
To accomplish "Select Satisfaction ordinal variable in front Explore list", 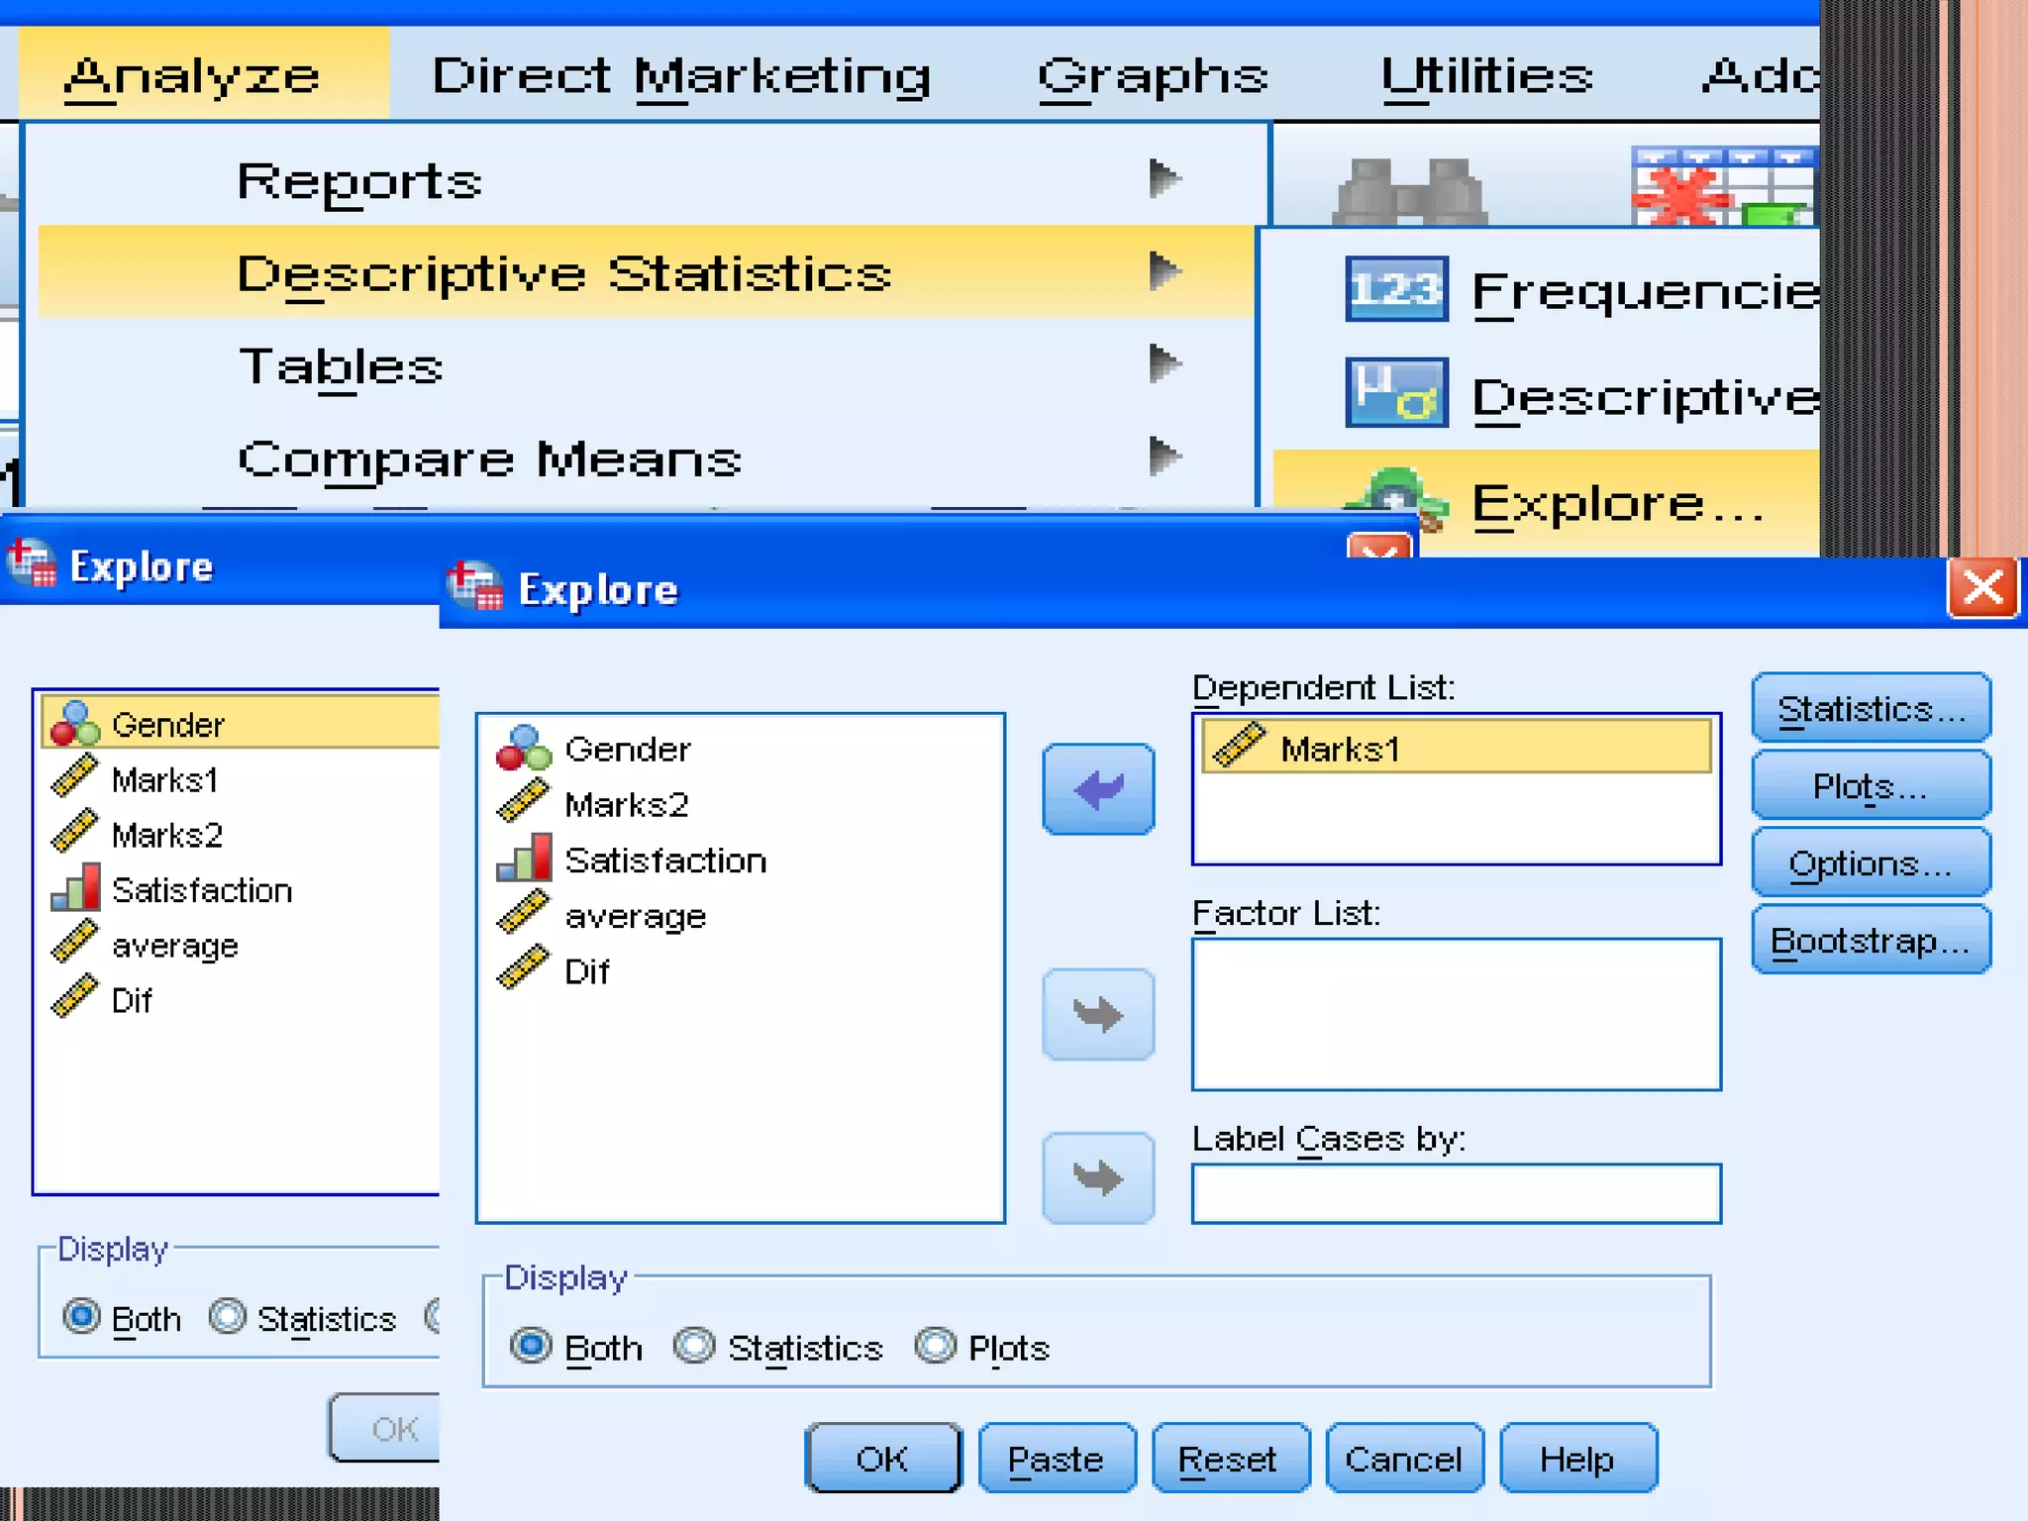I will (665, 861).
